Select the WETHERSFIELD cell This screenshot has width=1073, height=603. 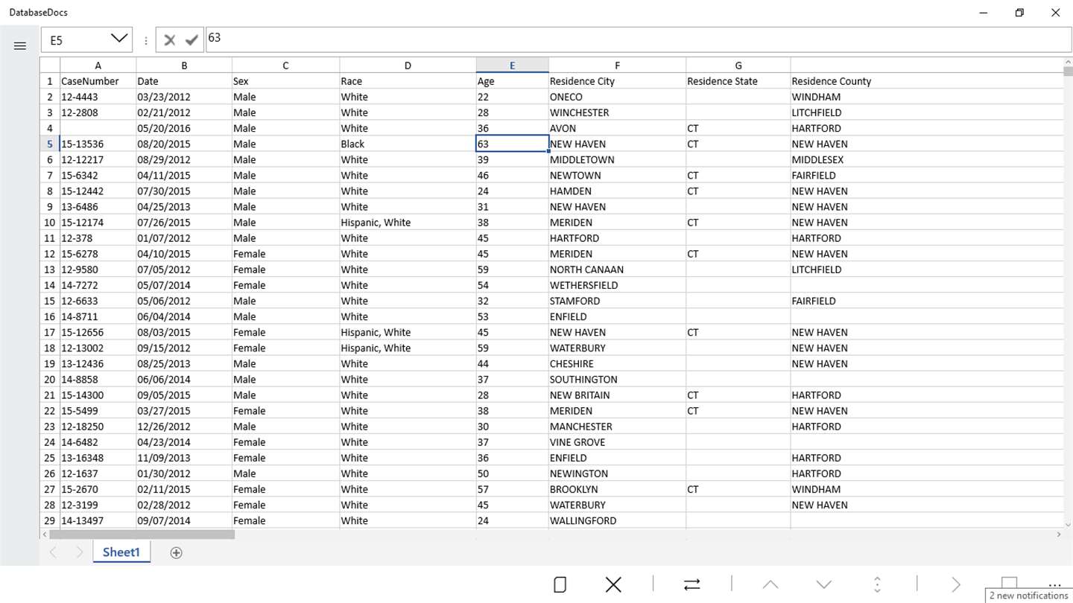tap(617, 285)
